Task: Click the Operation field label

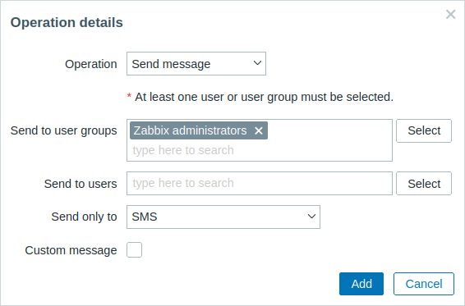Action: (91, 64)
